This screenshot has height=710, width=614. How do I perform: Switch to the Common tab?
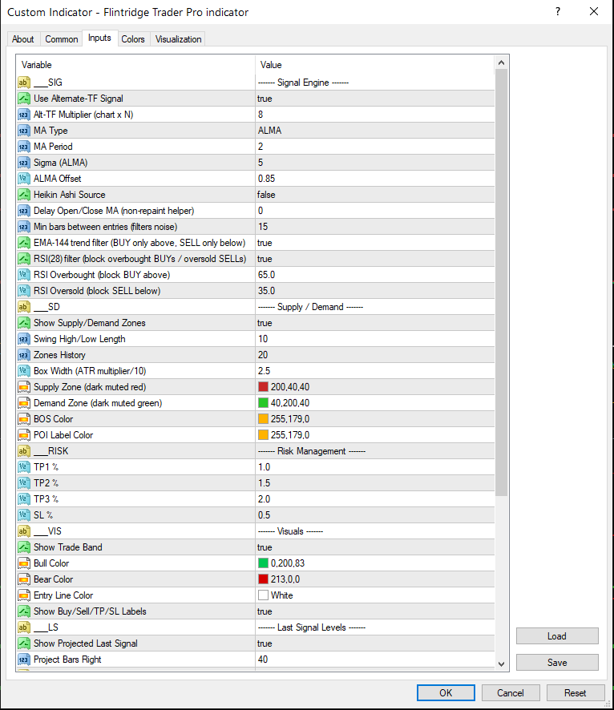point(62,39)
